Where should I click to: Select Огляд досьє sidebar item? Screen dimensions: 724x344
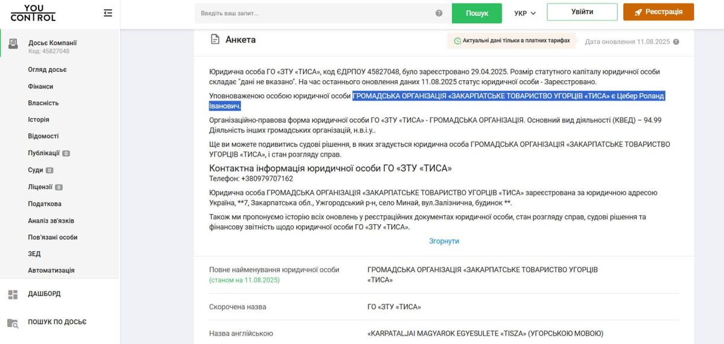[x=47, y=70]
